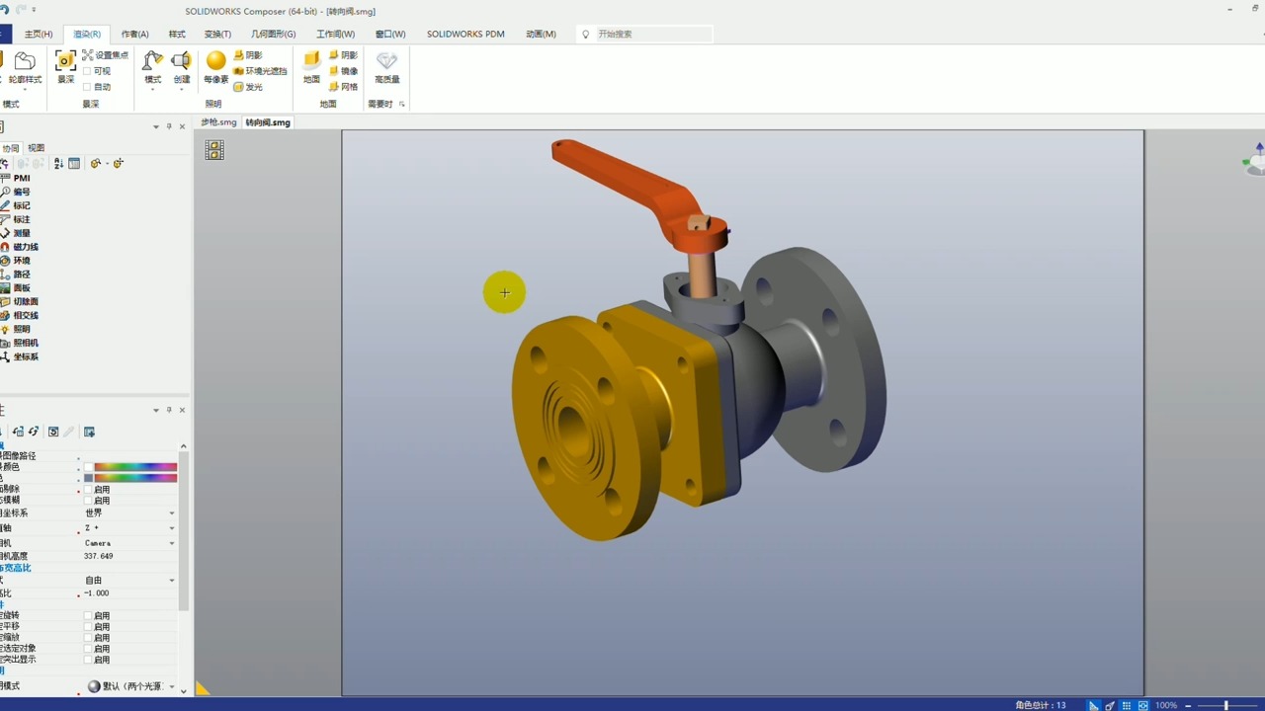Toggle the 启用 checkbox in the 剔除 row
This screenshot has height=711, width=1265.
88,489
